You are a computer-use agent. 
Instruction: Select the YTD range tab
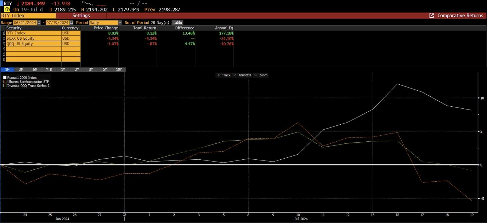pyautogui.click(x=49, y=70)
